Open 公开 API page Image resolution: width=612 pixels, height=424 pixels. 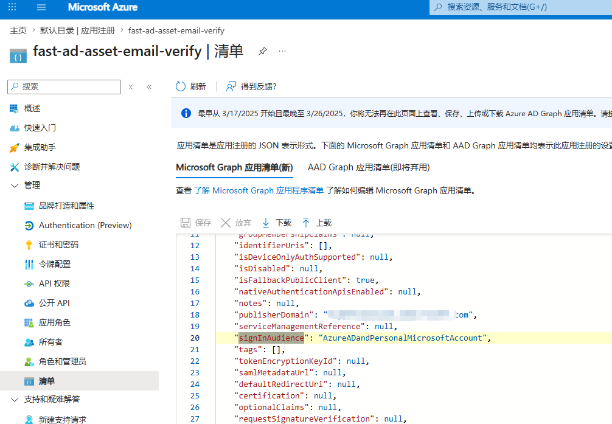point(54,303)
